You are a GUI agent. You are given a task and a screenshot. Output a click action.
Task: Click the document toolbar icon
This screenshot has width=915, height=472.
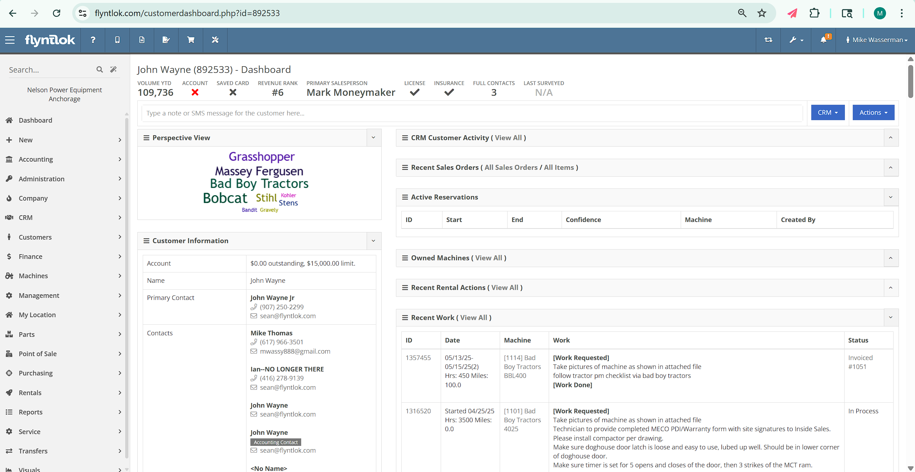coord(142,40)
